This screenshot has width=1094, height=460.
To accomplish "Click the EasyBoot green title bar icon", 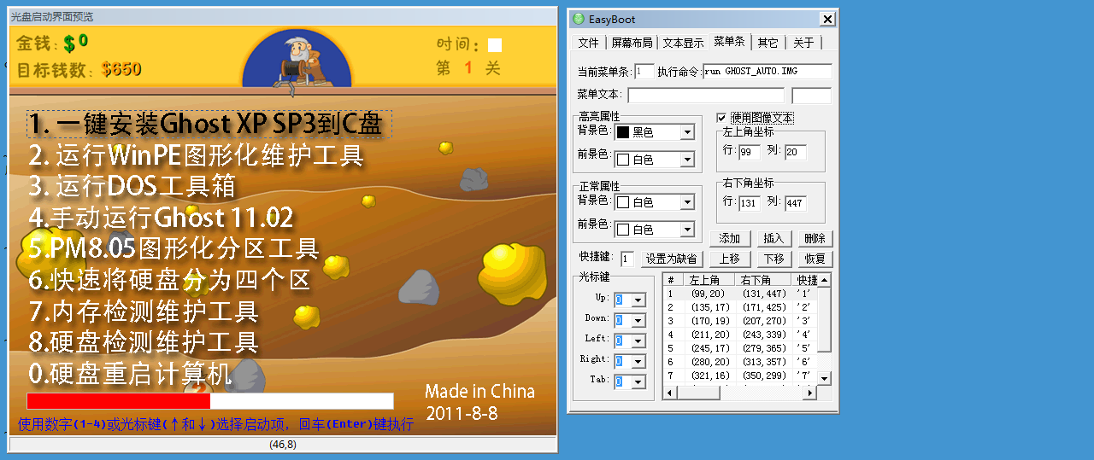I will point(578,19).
